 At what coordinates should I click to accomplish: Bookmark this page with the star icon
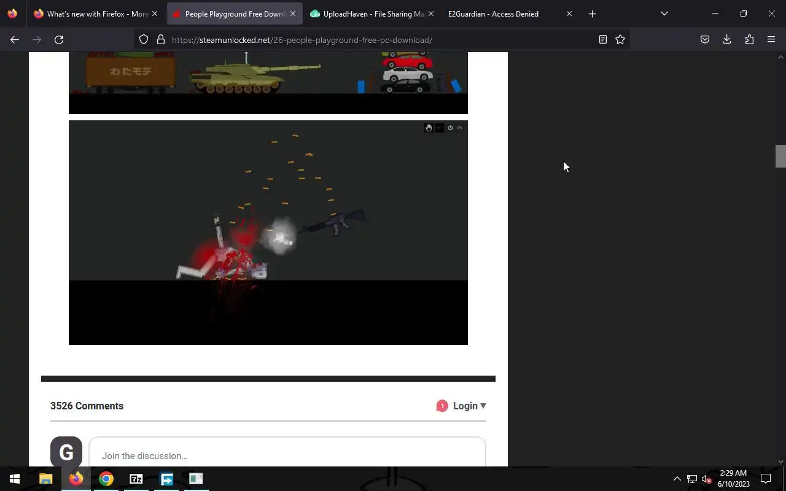620,40
